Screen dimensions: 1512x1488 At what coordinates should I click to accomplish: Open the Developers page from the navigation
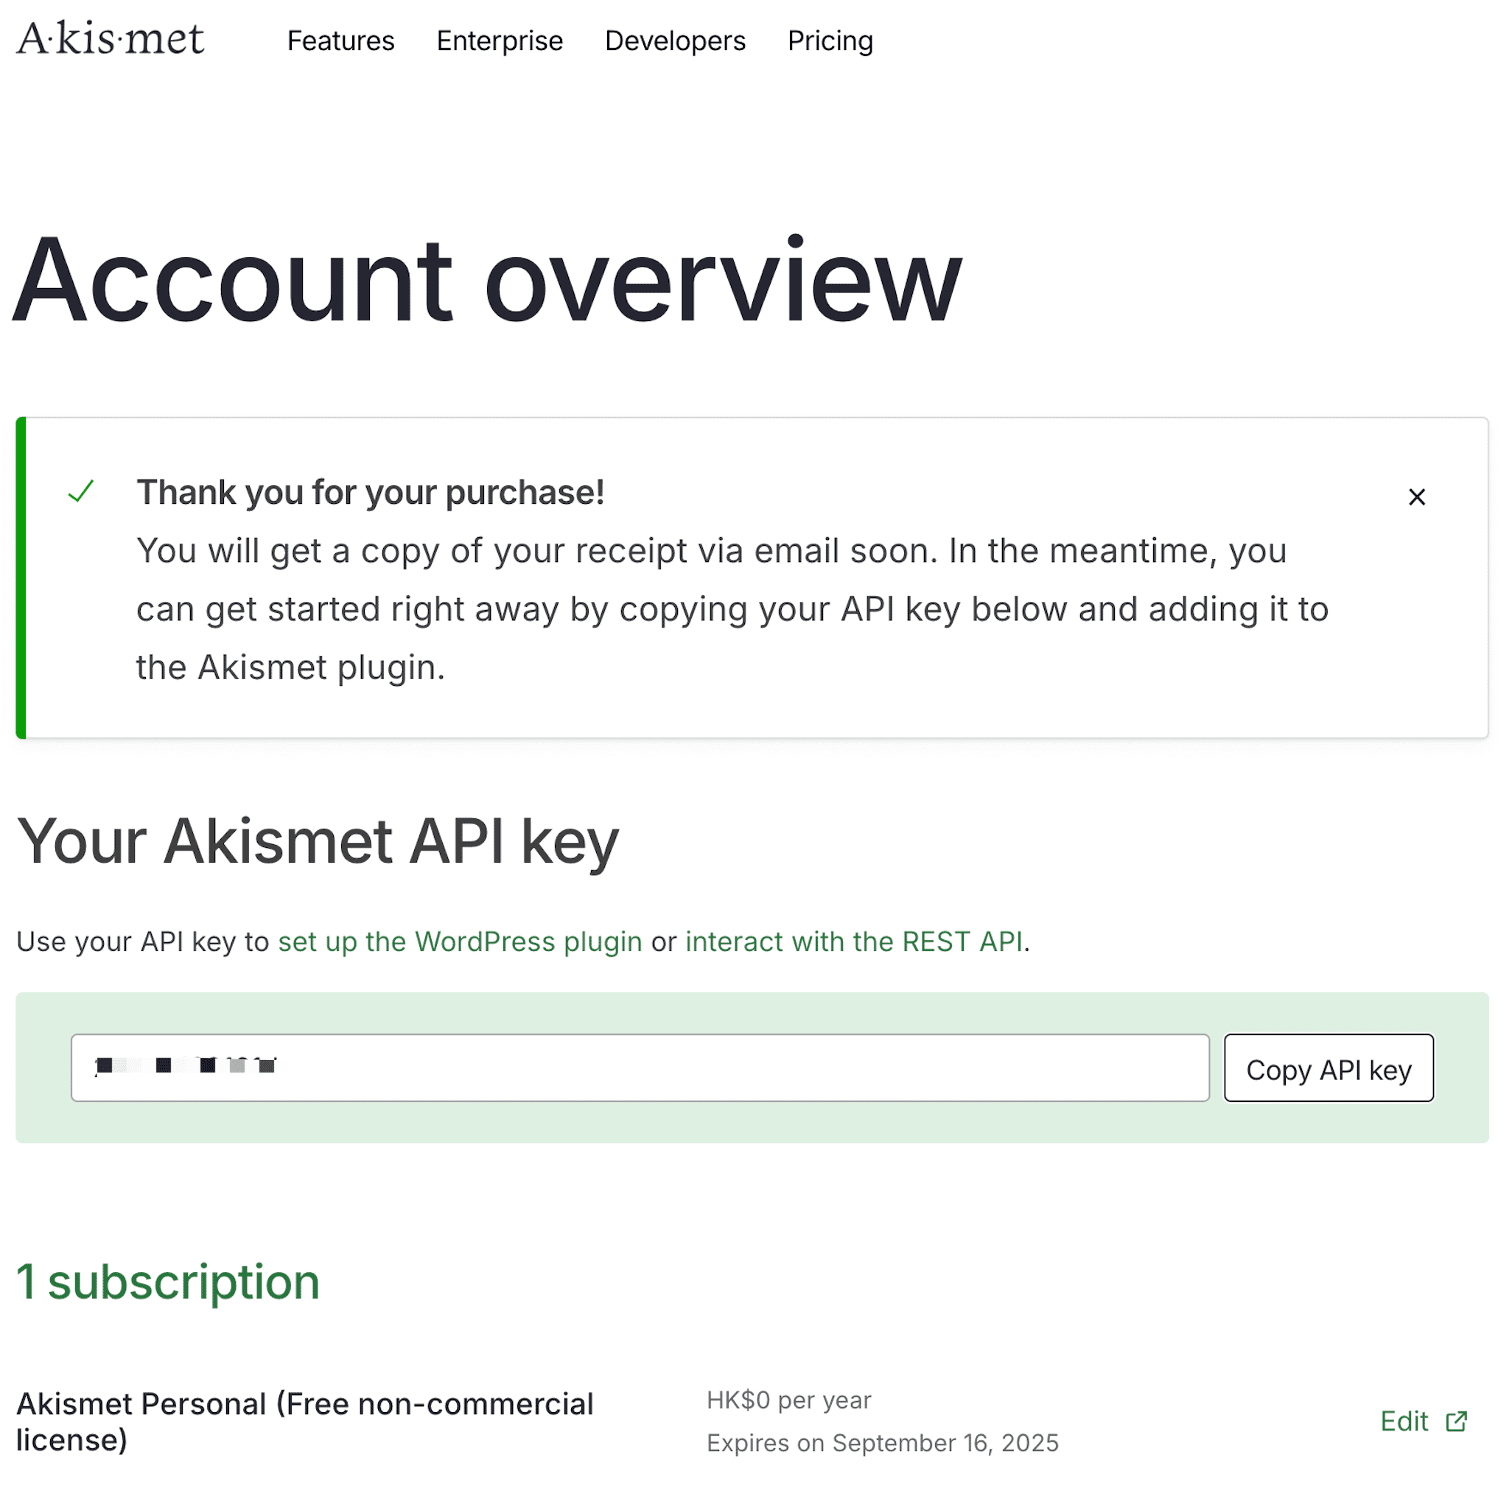pos(675,41)
